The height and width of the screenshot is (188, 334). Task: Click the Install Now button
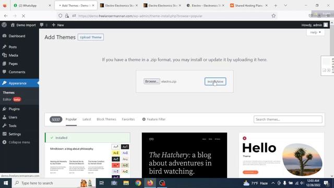[x=216, y=81]
